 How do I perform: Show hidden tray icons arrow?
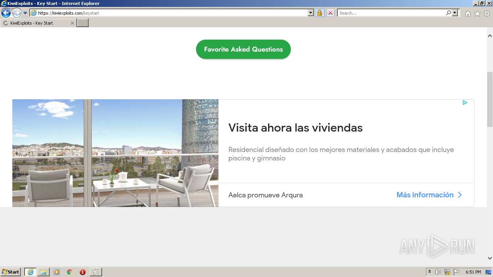tap(429, 272)
